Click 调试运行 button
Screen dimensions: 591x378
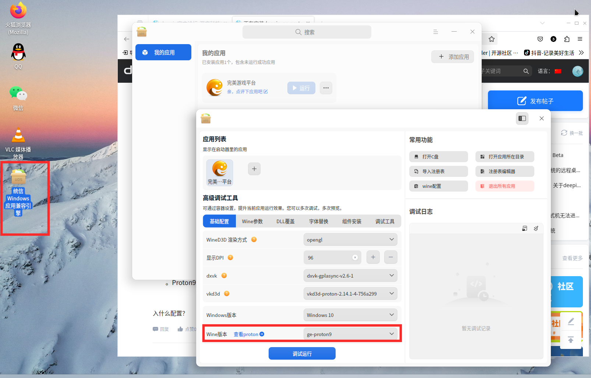click(302, 353)
